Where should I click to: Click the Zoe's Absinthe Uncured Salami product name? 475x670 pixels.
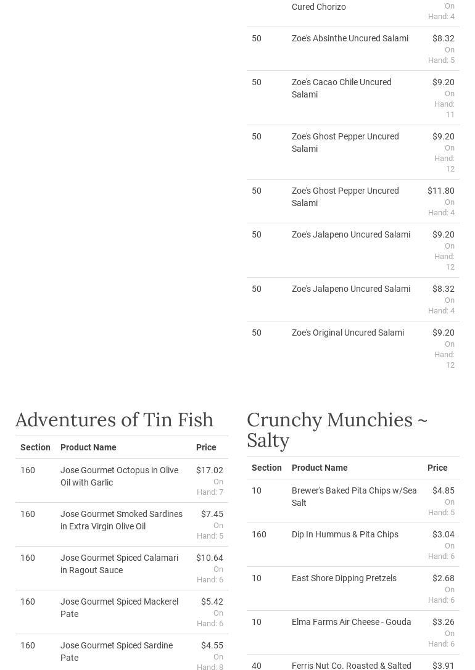[350, 38]
